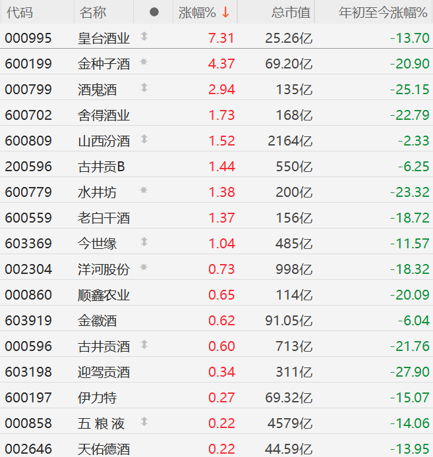The width and height of the screenshot is (433, 457).
Task: Click the 4579亿 market cap value
Action: point(290,423)
